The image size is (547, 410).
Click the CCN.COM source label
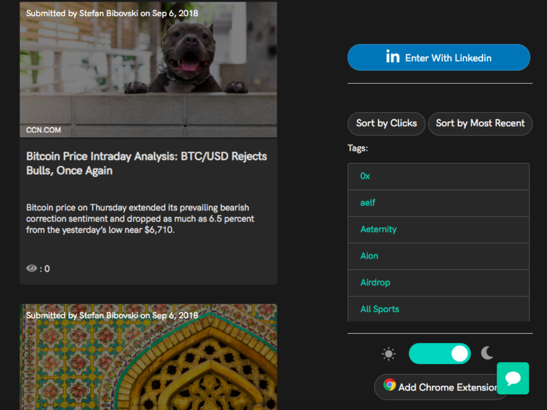[x=44, y=130]
